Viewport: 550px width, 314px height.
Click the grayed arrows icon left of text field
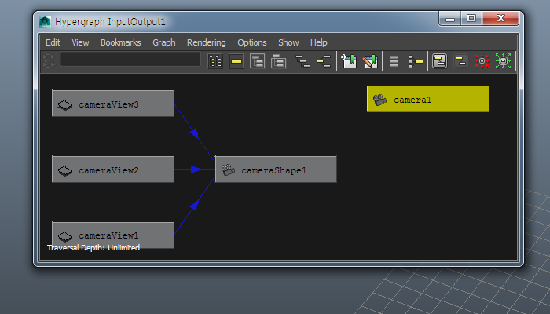(x=49, y=60)
